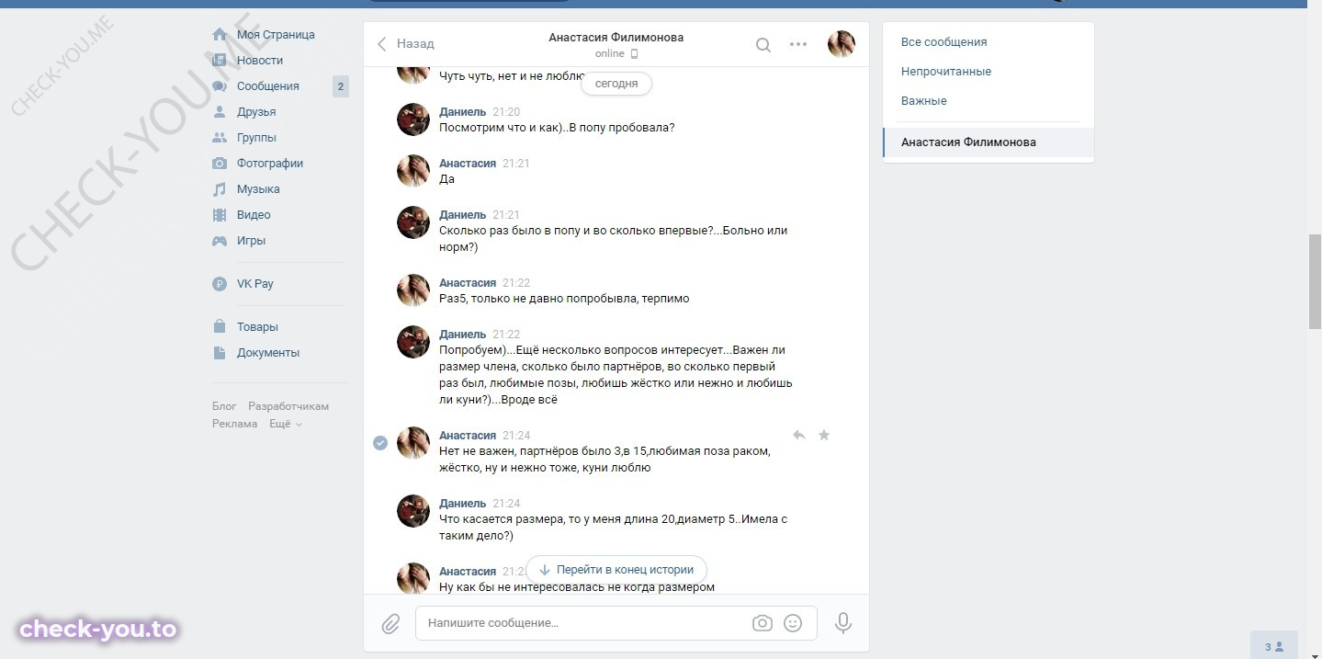Open Игры via the gamepad icon

pos(220,240)
